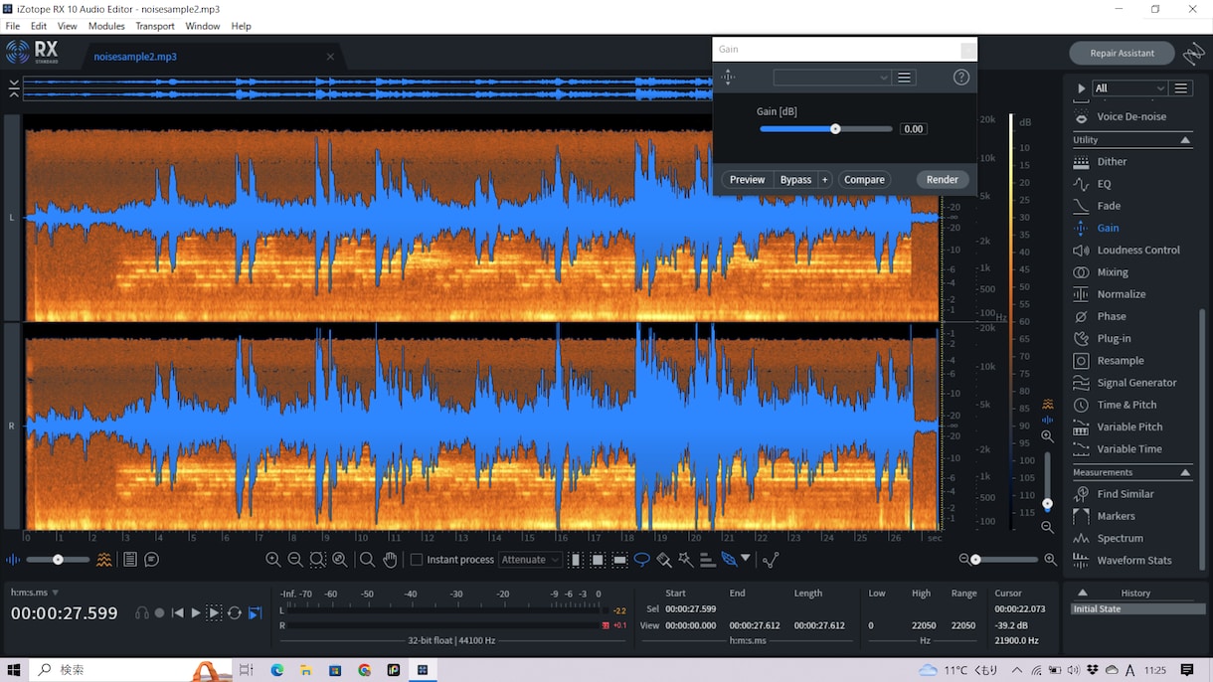Image resolution: width=1213 pixels, height=682 pixels.
Task: Collapse the overview waveform arrows
Action: pyautogui.click(x=14, y=88)
